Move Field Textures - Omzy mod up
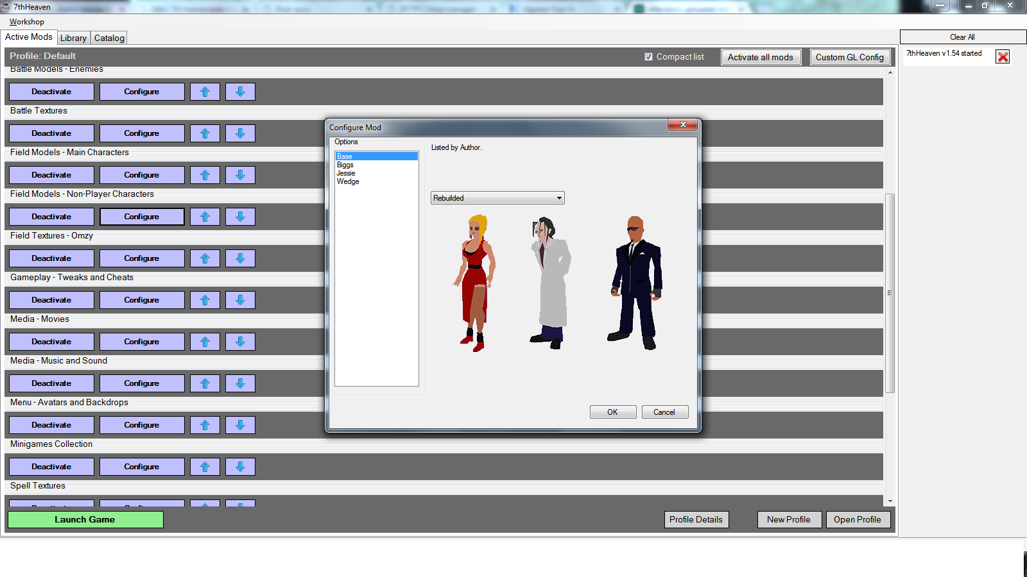Image resolution: width=1027 pixels, height=577 pixels. (x=205, y=258)
